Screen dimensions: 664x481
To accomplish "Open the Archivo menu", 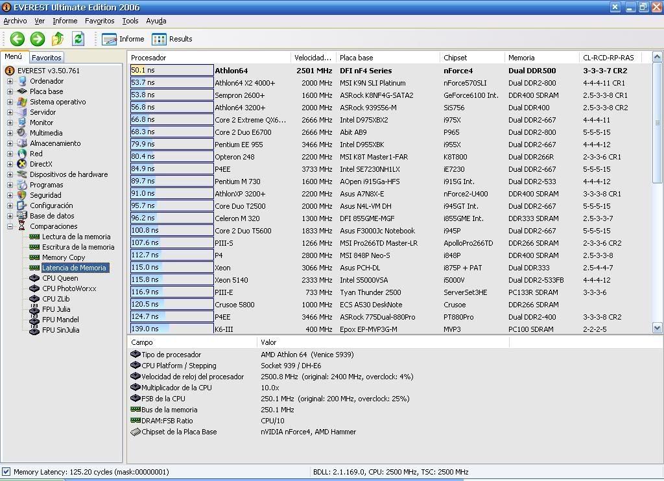I will [16, 21].
